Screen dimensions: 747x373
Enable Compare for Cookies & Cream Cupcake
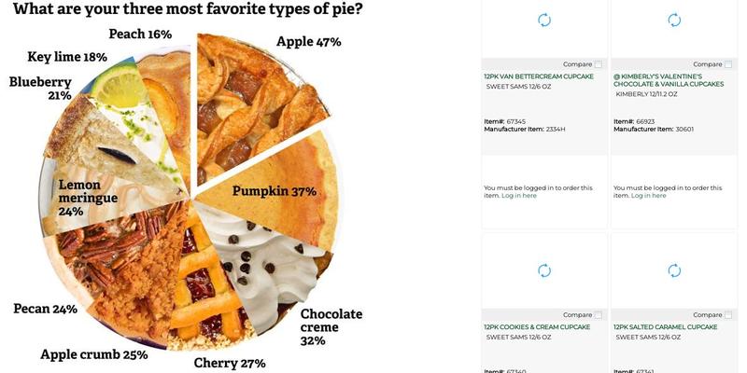pos(599,315)
